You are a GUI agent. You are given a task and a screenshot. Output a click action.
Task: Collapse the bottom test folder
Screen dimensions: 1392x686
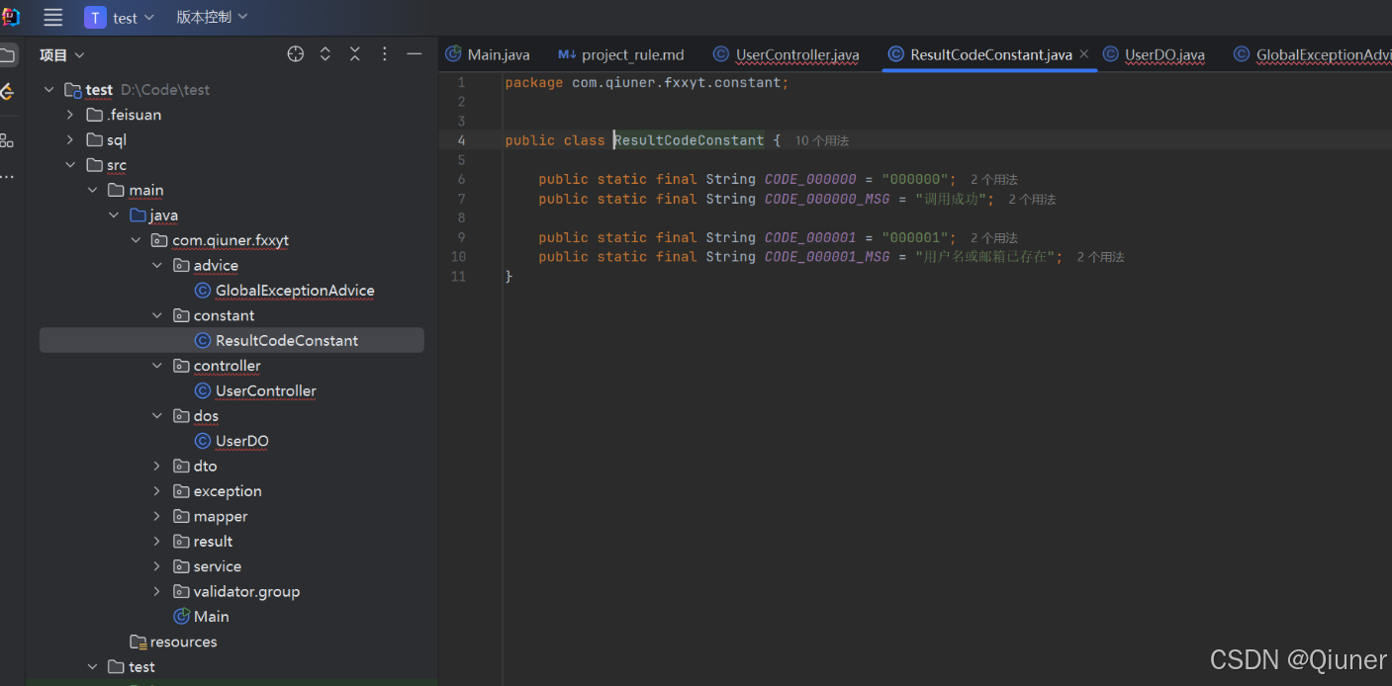click(92, 667)
